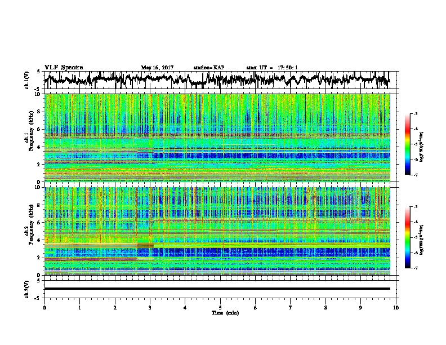Click the '-7' label on ch.1 colorbar
446x345 pixels.
pos(415,175)
